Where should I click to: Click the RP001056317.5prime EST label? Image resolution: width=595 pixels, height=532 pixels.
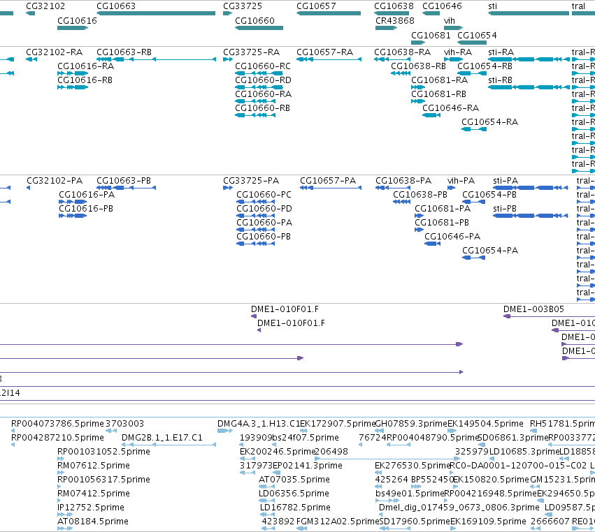[103, 480]
